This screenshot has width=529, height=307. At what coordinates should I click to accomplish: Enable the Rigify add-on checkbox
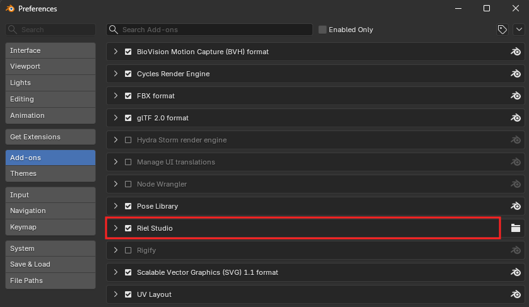128,250
